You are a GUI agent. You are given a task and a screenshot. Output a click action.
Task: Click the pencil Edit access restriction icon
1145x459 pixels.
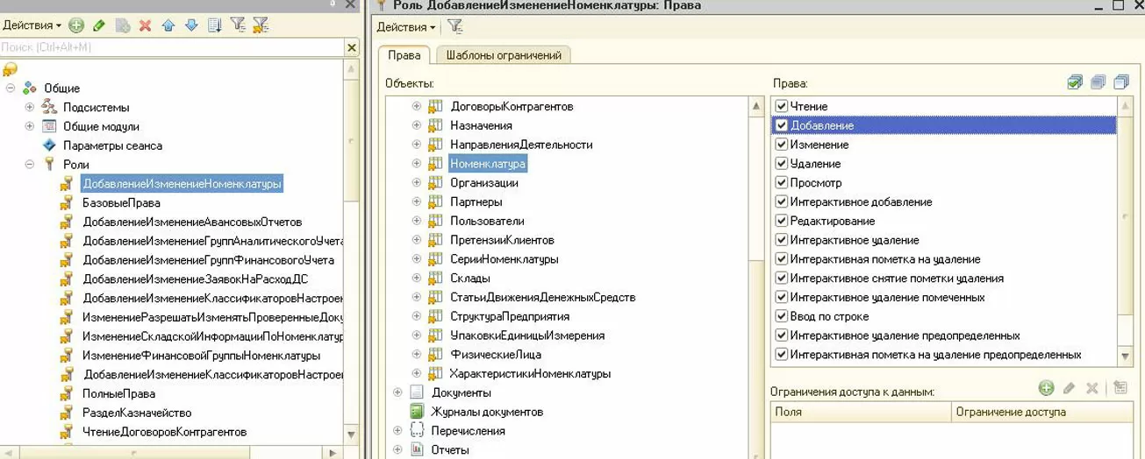click(1069, 388)
